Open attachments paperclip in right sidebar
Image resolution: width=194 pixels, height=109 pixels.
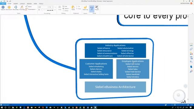coord(191,49)
